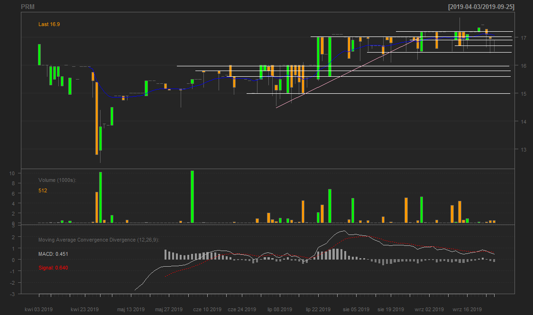Click the price axis label 17
Image resolution: width=533 pixels, height=315 pixels.
(x=523, y=38)
